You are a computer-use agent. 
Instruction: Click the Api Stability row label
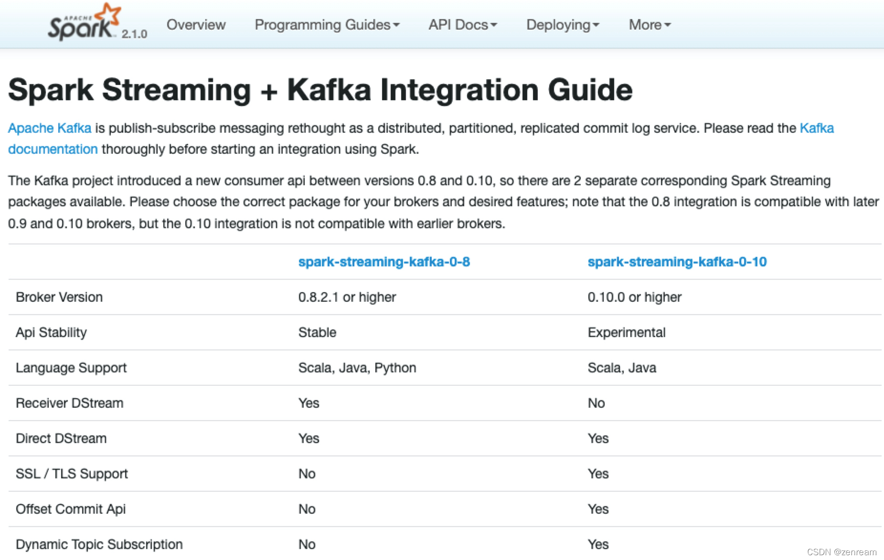[x=51, y=332]
